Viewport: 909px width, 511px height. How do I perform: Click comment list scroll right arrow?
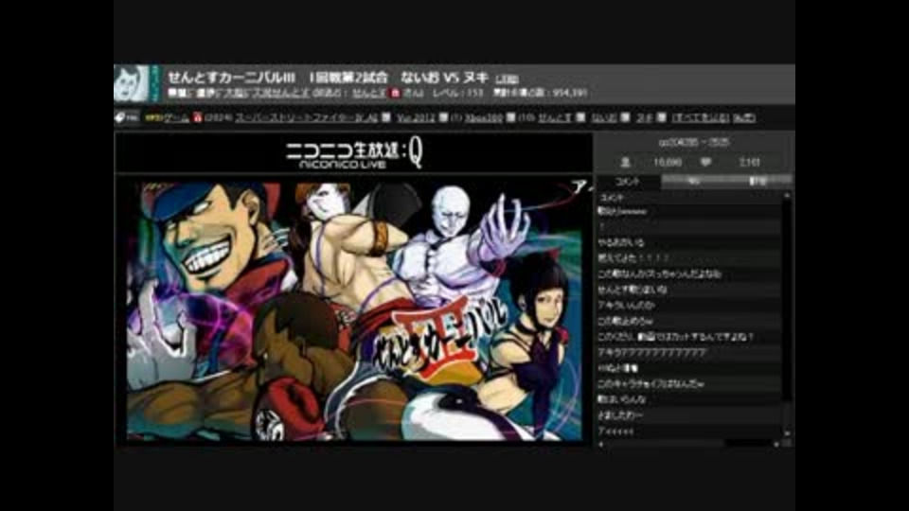pos(776,444)
